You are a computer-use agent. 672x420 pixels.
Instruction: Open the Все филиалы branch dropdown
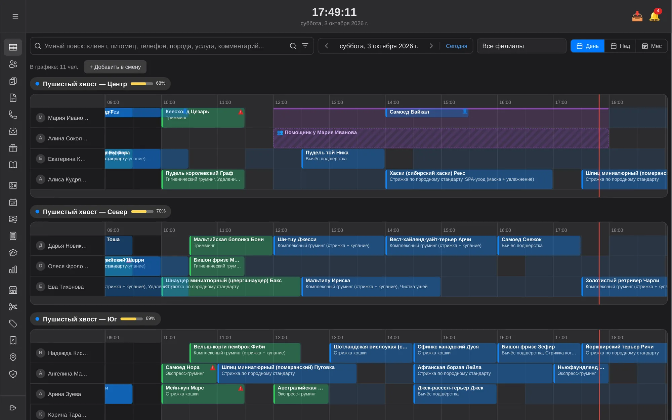point(521,46)
